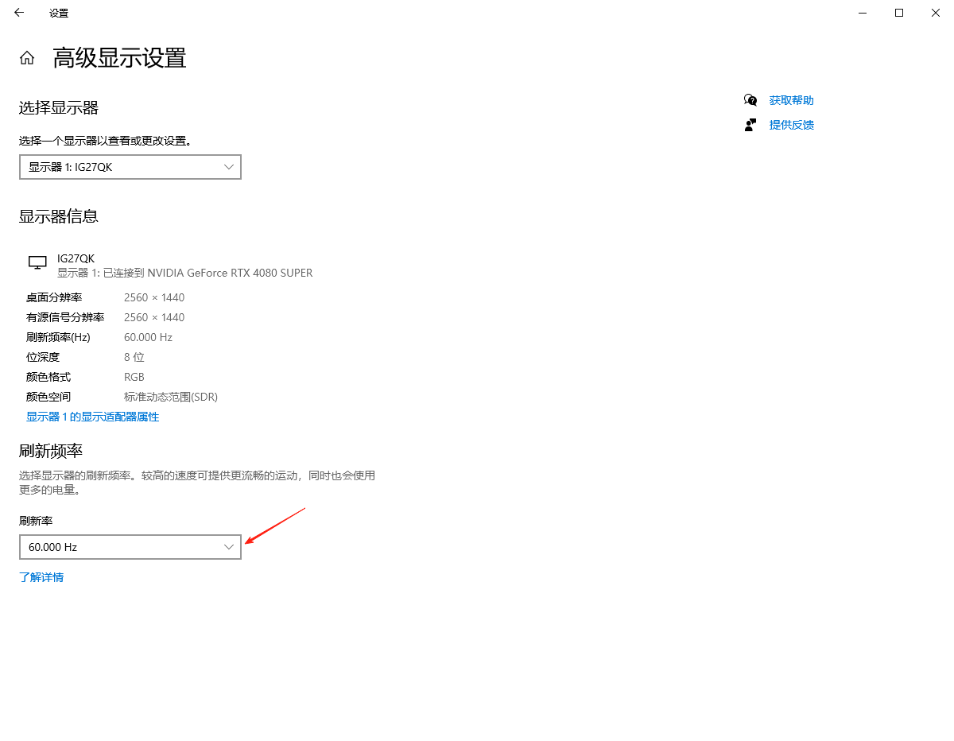Open the 提供反馈 link

click(791, 125)
